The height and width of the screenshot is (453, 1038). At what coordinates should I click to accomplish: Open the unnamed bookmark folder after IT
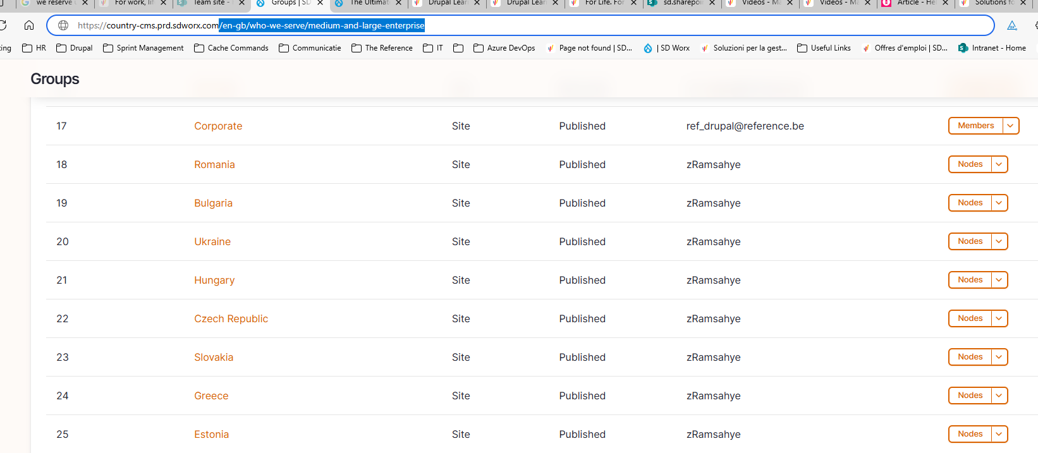tap(458, 48)
